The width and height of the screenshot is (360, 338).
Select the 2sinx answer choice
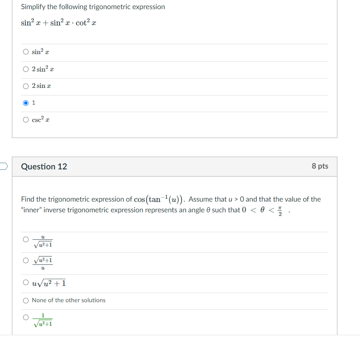tap(25, 86)
